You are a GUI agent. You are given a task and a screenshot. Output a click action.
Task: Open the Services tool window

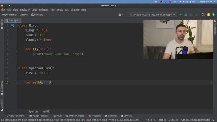pyautogui.click(x=126, y=116)
